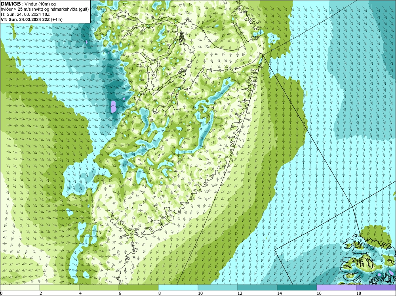Click the 16–18 m/s light purple legend swatch
This screenshot has height=296, width=396.
pos(336,287)
